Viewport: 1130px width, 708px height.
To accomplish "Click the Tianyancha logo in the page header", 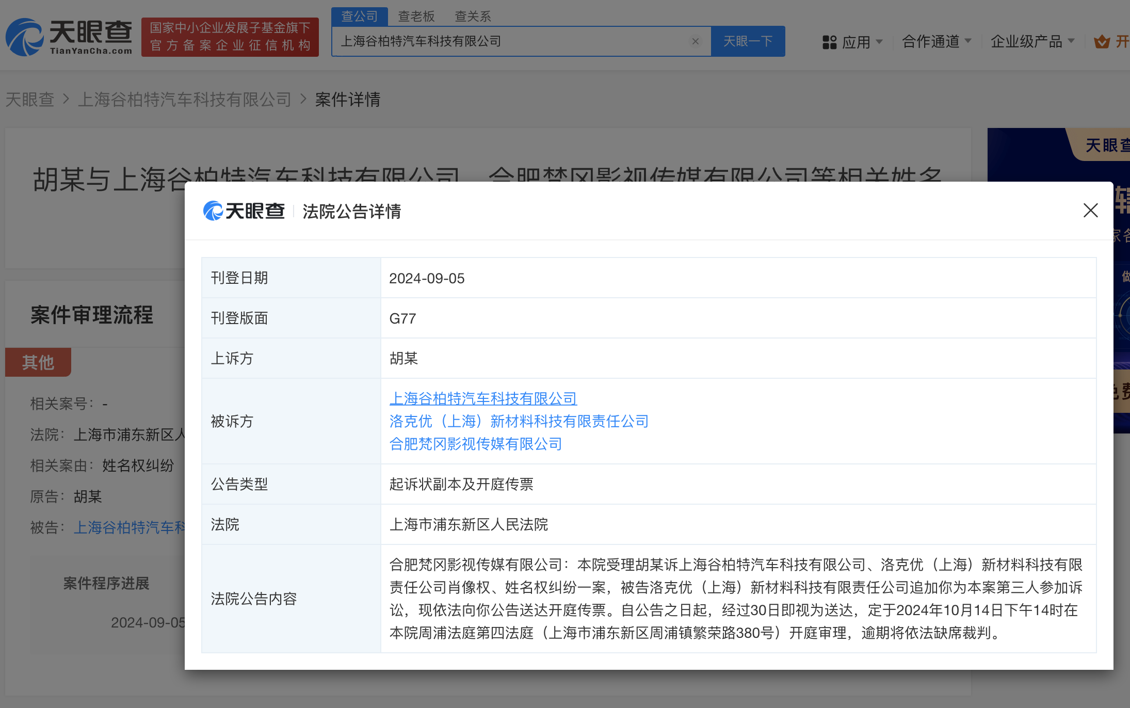I will (x=68, y=36).
